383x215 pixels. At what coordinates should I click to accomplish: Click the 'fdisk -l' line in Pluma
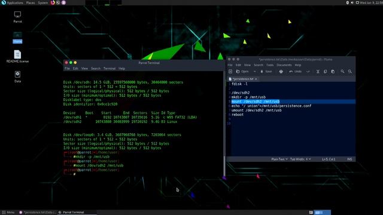pyautogui.click(x=239, y=84)
